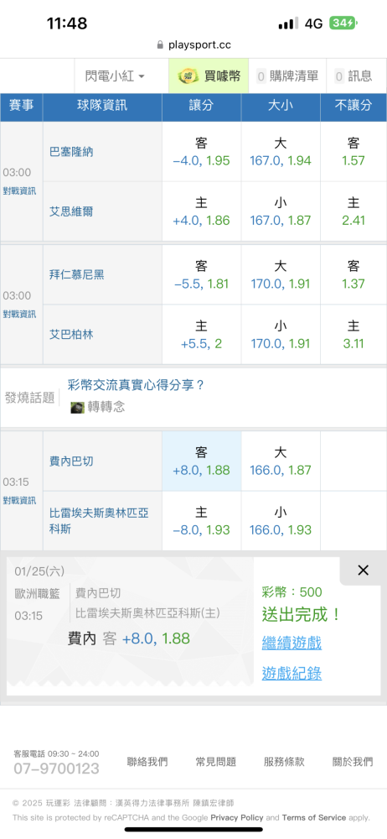Pick over 170.0 for 拜仁慕尼黑 game

(281, 274)
